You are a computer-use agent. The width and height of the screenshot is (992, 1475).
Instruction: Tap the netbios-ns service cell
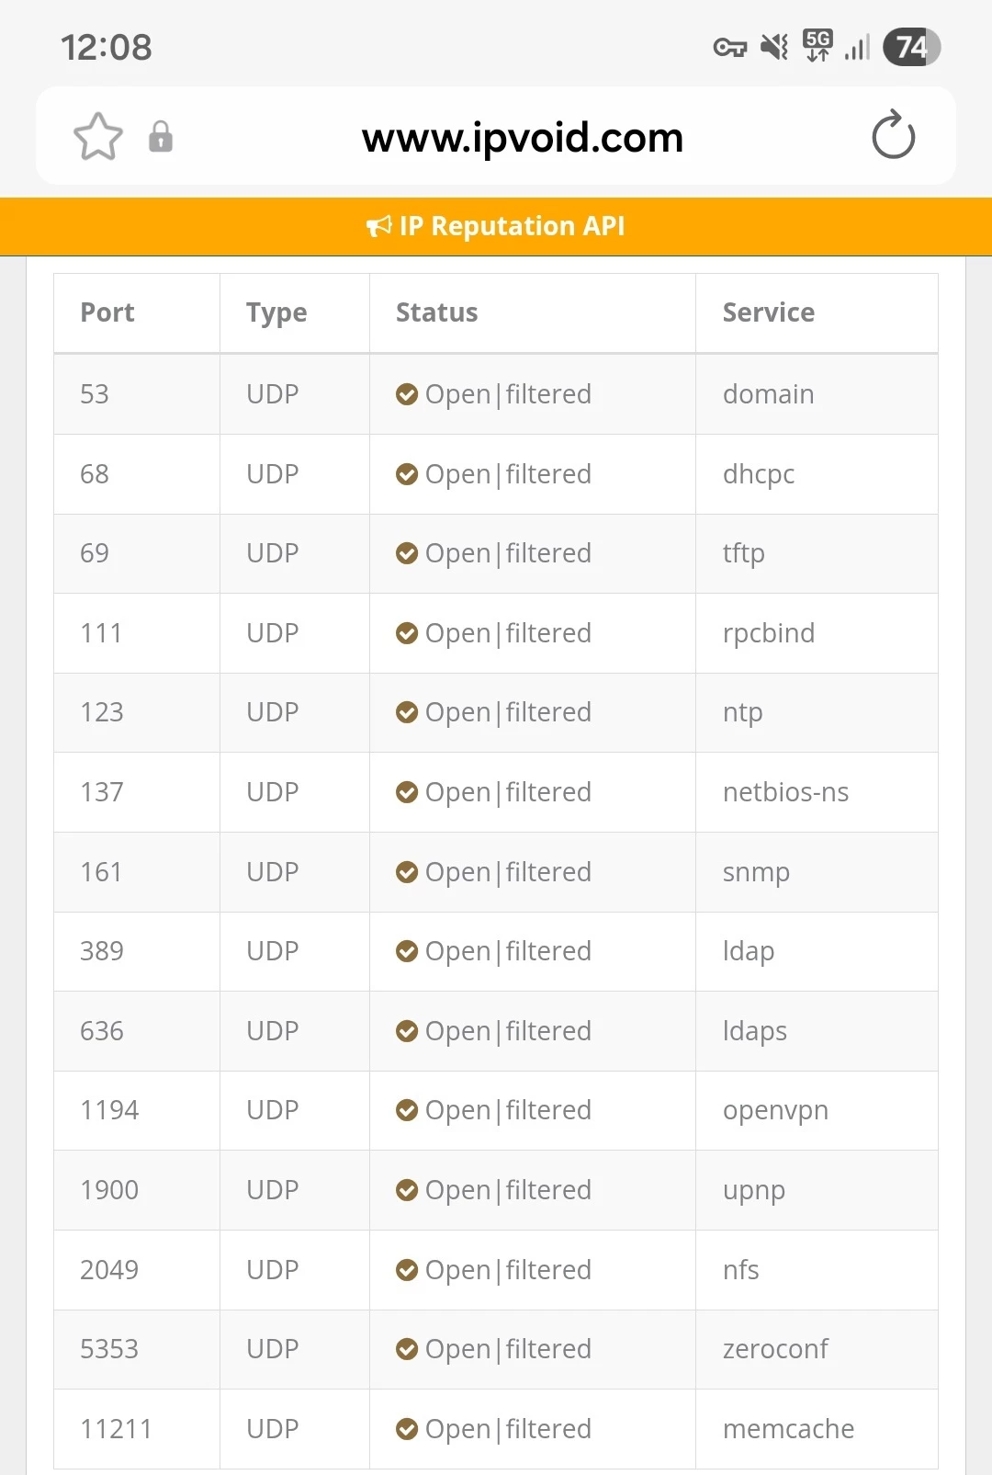785,792
